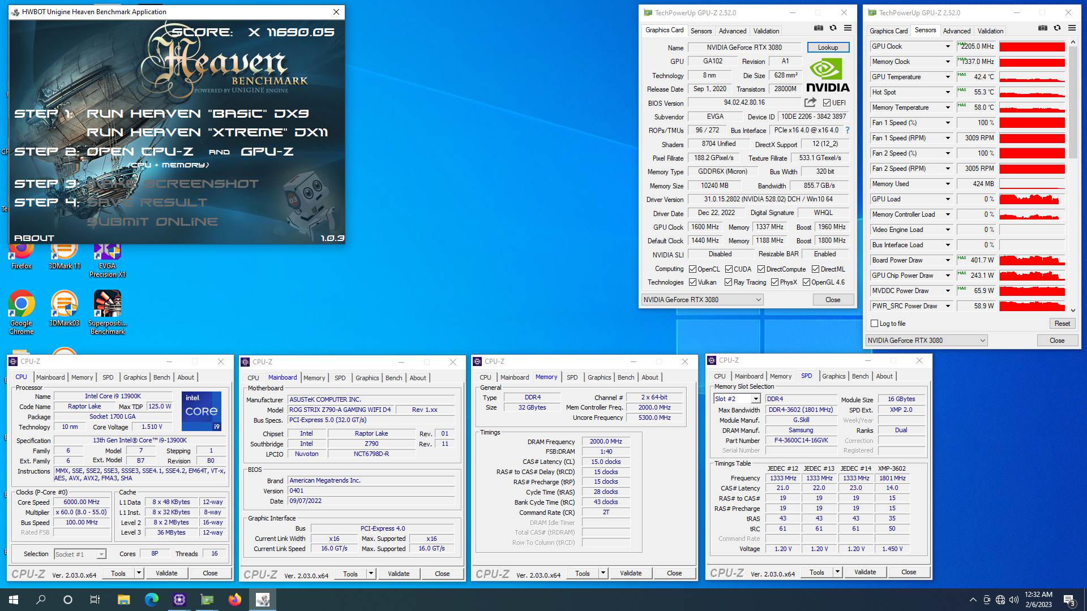Click the BIOS share/export icon in GPU-Z

tap(810, 102)
